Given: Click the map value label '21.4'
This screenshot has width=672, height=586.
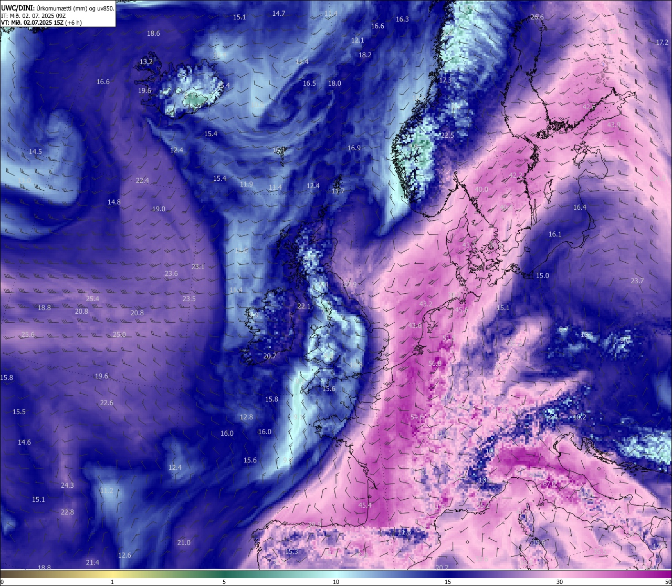Looking at the screenshot, I should coord(92,562).
